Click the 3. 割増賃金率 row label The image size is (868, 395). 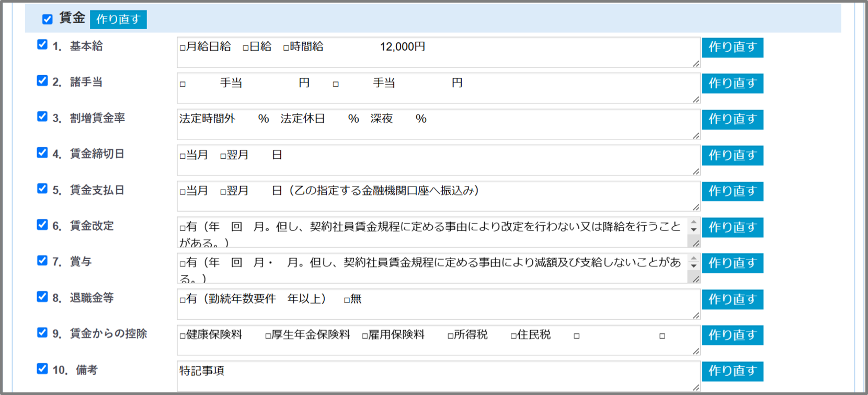(x=88, y=118)
